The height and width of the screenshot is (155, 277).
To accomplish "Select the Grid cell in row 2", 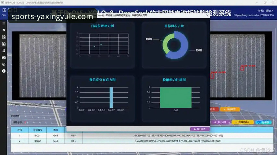I will pos(56,141).
